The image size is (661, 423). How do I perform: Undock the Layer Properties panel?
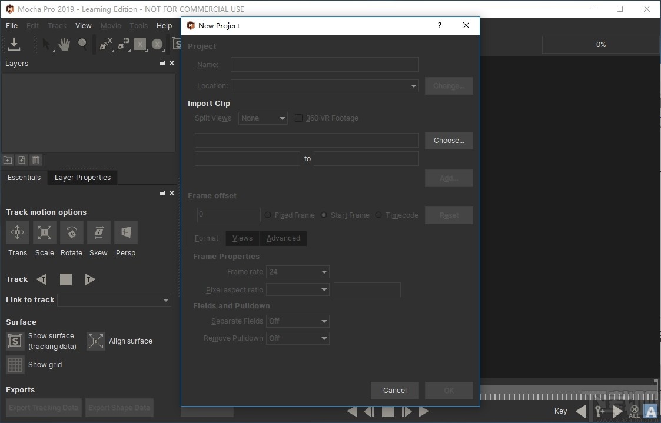(162, 193)
